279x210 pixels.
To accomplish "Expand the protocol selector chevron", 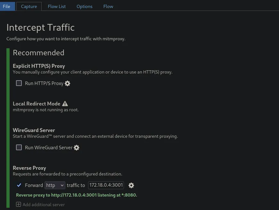I will coord(62,185).
